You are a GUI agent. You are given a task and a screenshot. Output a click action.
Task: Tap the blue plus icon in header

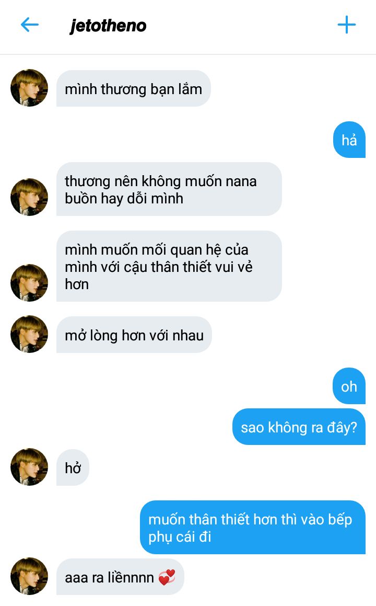click(346, 25)
